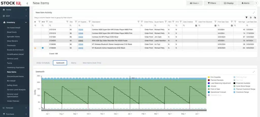Click the blue play icon on item 0106009
The image size is (260, 117).
pyautogui.click(x=43, y=48)
